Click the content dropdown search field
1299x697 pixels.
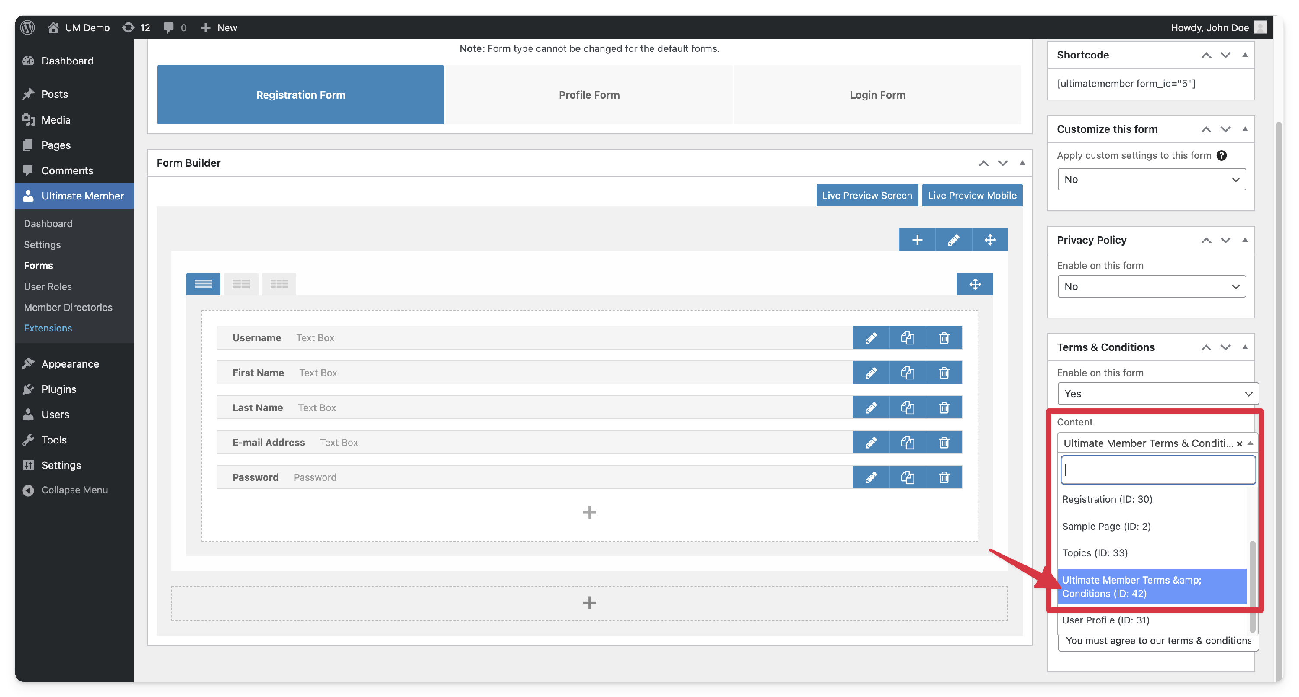coord(1158,470)
